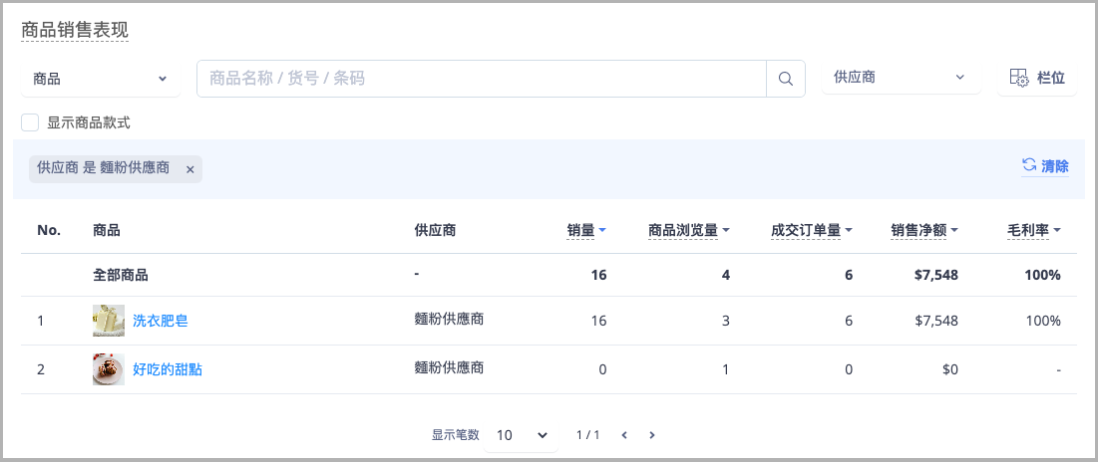
Task: Open the 商品 type dropdown
Action: pos(100,79)
